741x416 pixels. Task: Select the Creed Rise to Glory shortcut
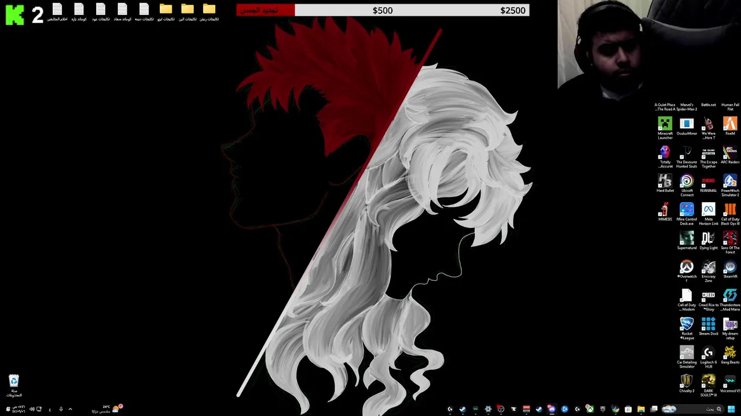pyautogui.click(x=708, y=300)
